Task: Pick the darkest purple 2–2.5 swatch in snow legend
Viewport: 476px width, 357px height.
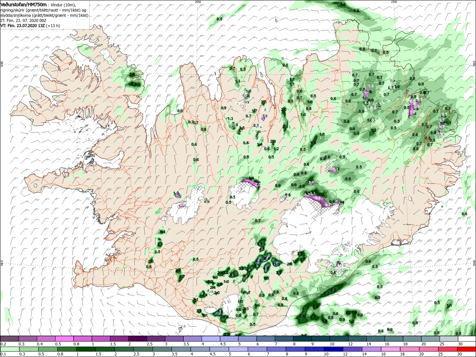Action: [x=137, y=339]
